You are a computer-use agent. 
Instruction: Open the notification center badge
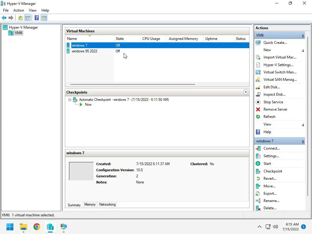[x=303, y=227]
